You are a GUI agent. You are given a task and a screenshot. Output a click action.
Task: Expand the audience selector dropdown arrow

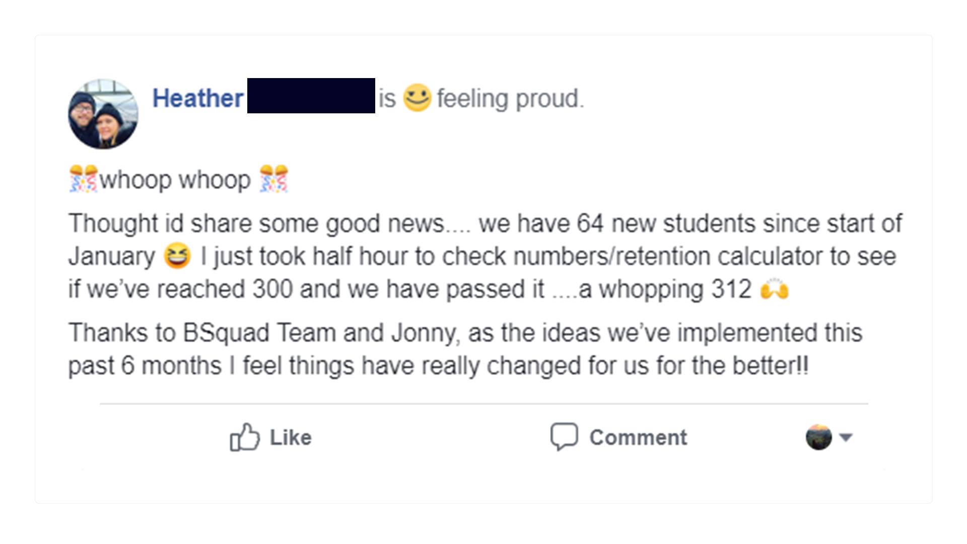tap(846, 437)
